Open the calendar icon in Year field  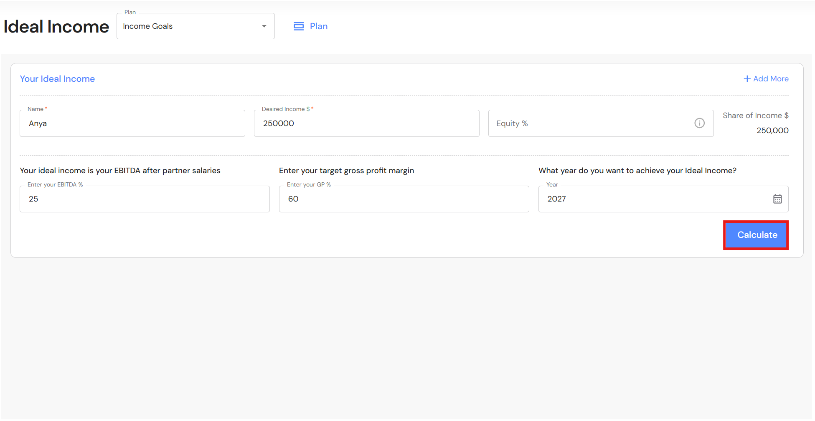pyautogui.click(x=777, y=199)
